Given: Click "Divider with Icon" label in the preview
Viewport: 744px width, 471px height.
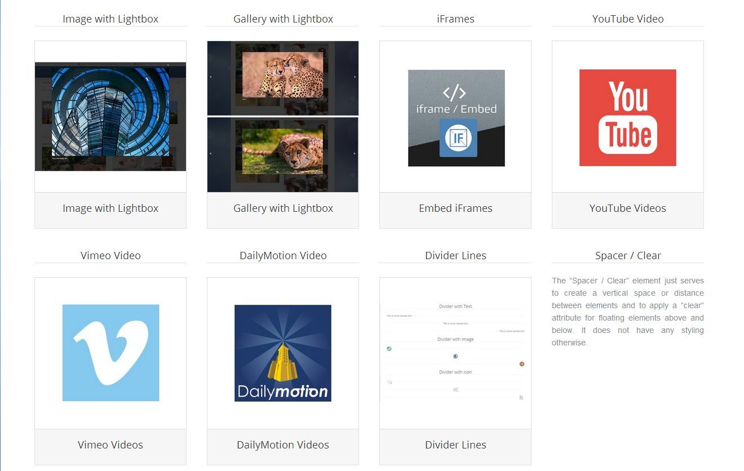Looking at the screenshot, I should click(x=455, y=372).
